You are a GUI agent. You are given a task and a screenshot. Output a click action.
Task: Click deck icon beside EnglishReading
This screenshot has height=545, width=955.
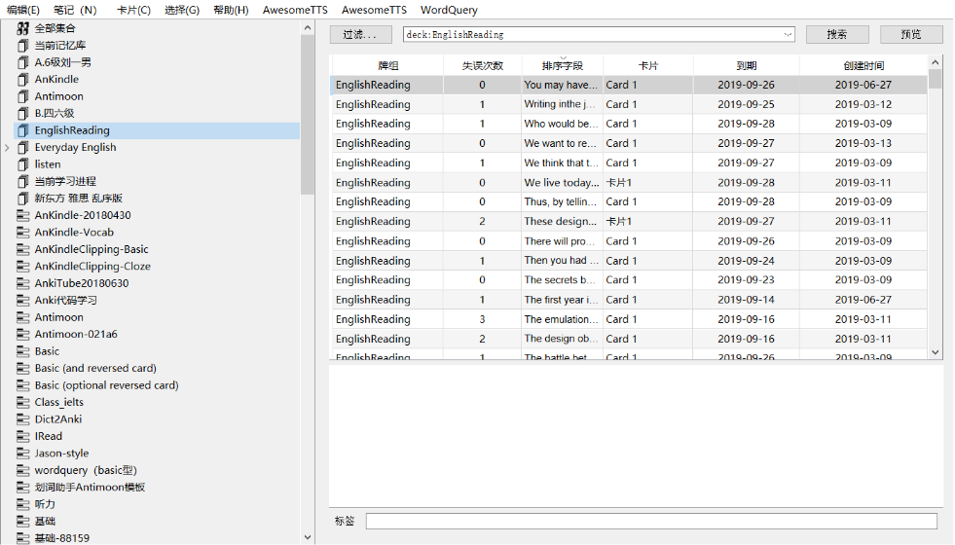point(23,130)
